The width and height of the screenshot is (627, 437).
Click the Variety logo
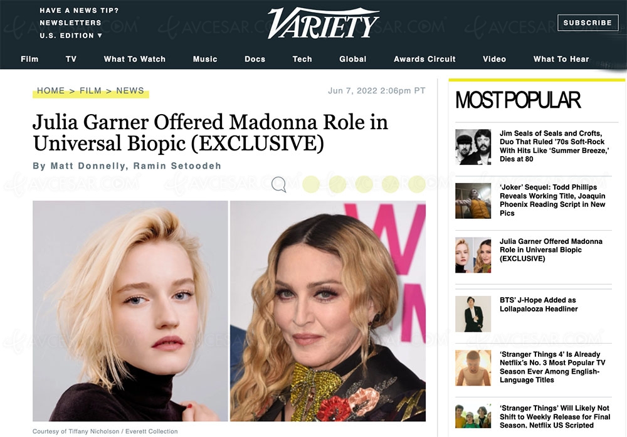(323, 23)
